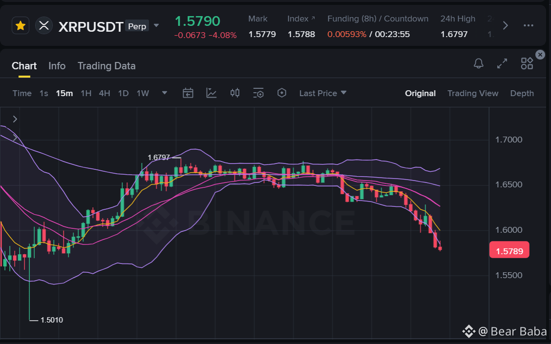Close the chart panel with X button
This screenshot has width=551, height=344.
[540, 55]
